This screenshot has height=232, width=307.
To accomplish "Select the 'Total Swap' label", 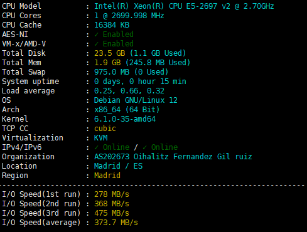I will (24, 72).
